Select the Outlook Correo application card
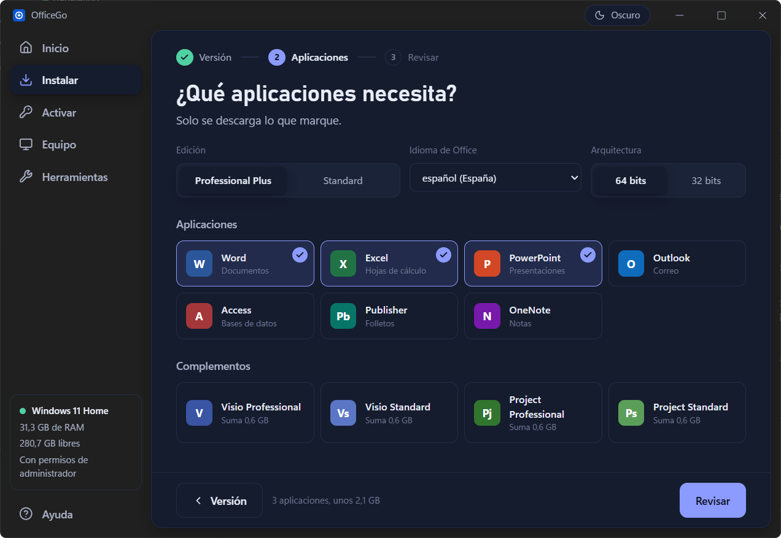 tap(677, 264)
